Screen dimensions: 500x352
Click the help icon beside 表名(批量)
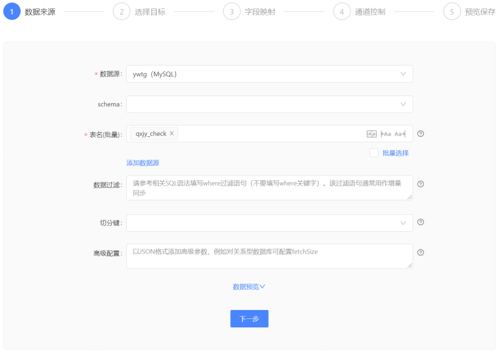pyautogui.click(x=421, y=134)
